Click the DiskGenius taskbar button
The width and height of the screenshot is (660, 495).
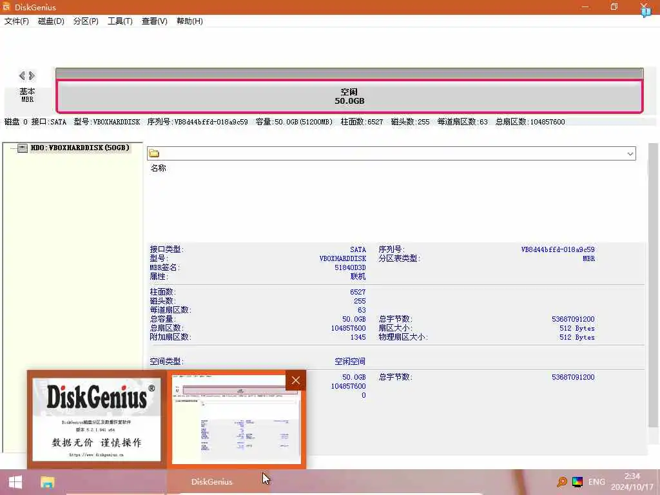pos(211,482)
